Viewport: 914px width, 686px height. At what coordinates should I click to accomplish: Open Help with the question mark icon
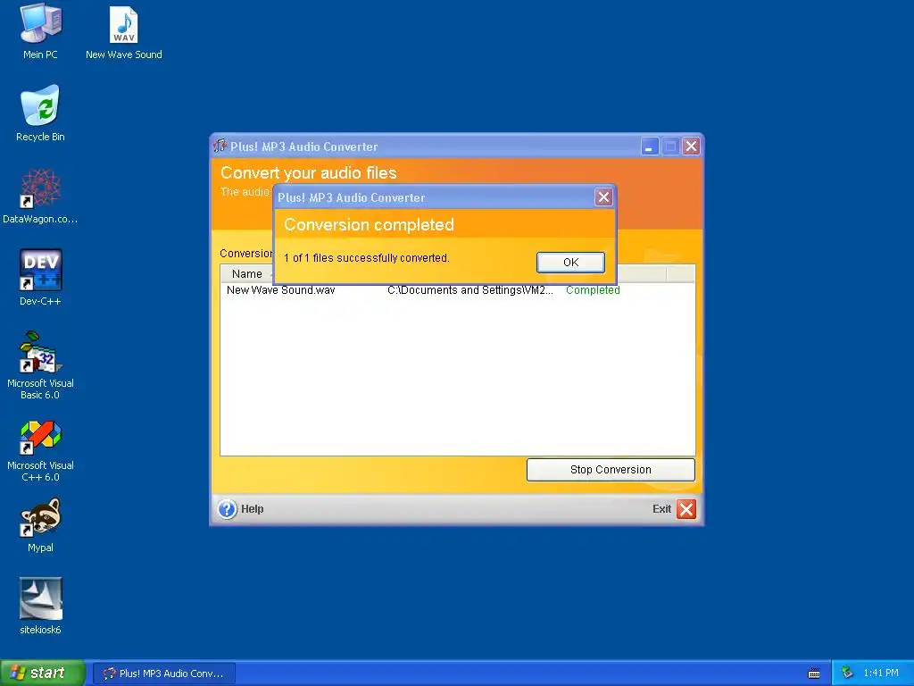tap(228, 508)
